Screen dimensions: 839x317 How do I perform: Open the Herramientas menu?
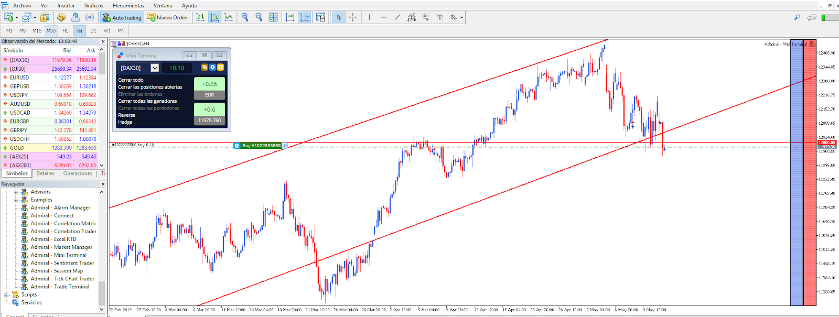click(x=128, y=6)
